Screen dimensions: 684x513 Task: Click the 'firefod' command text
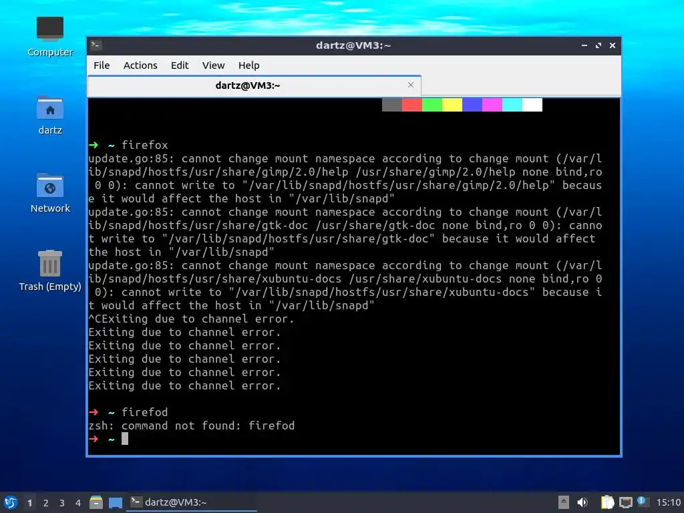point(145,412)
